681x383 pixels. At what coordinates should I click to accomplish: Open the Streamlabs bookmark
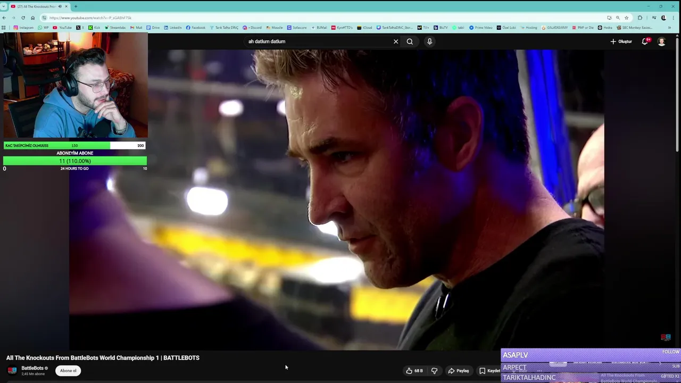(115, 28)
